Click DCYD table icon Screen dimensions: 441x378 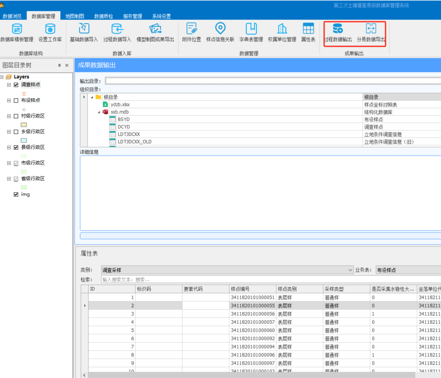tap(113, 127)
